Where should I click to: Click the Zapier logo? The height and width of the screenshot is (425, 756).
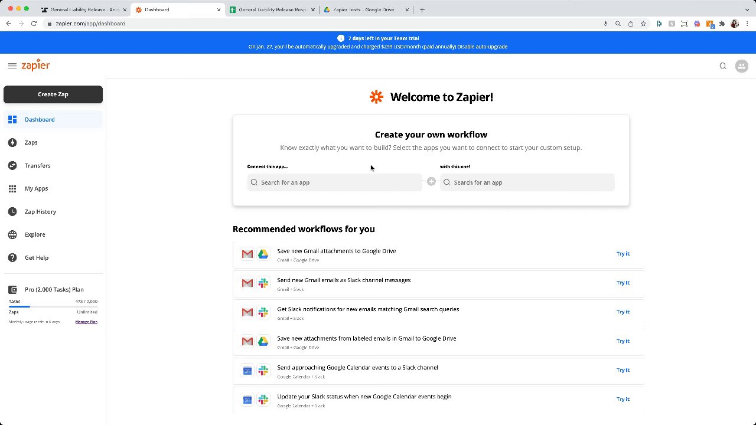(x=35, y=65)
